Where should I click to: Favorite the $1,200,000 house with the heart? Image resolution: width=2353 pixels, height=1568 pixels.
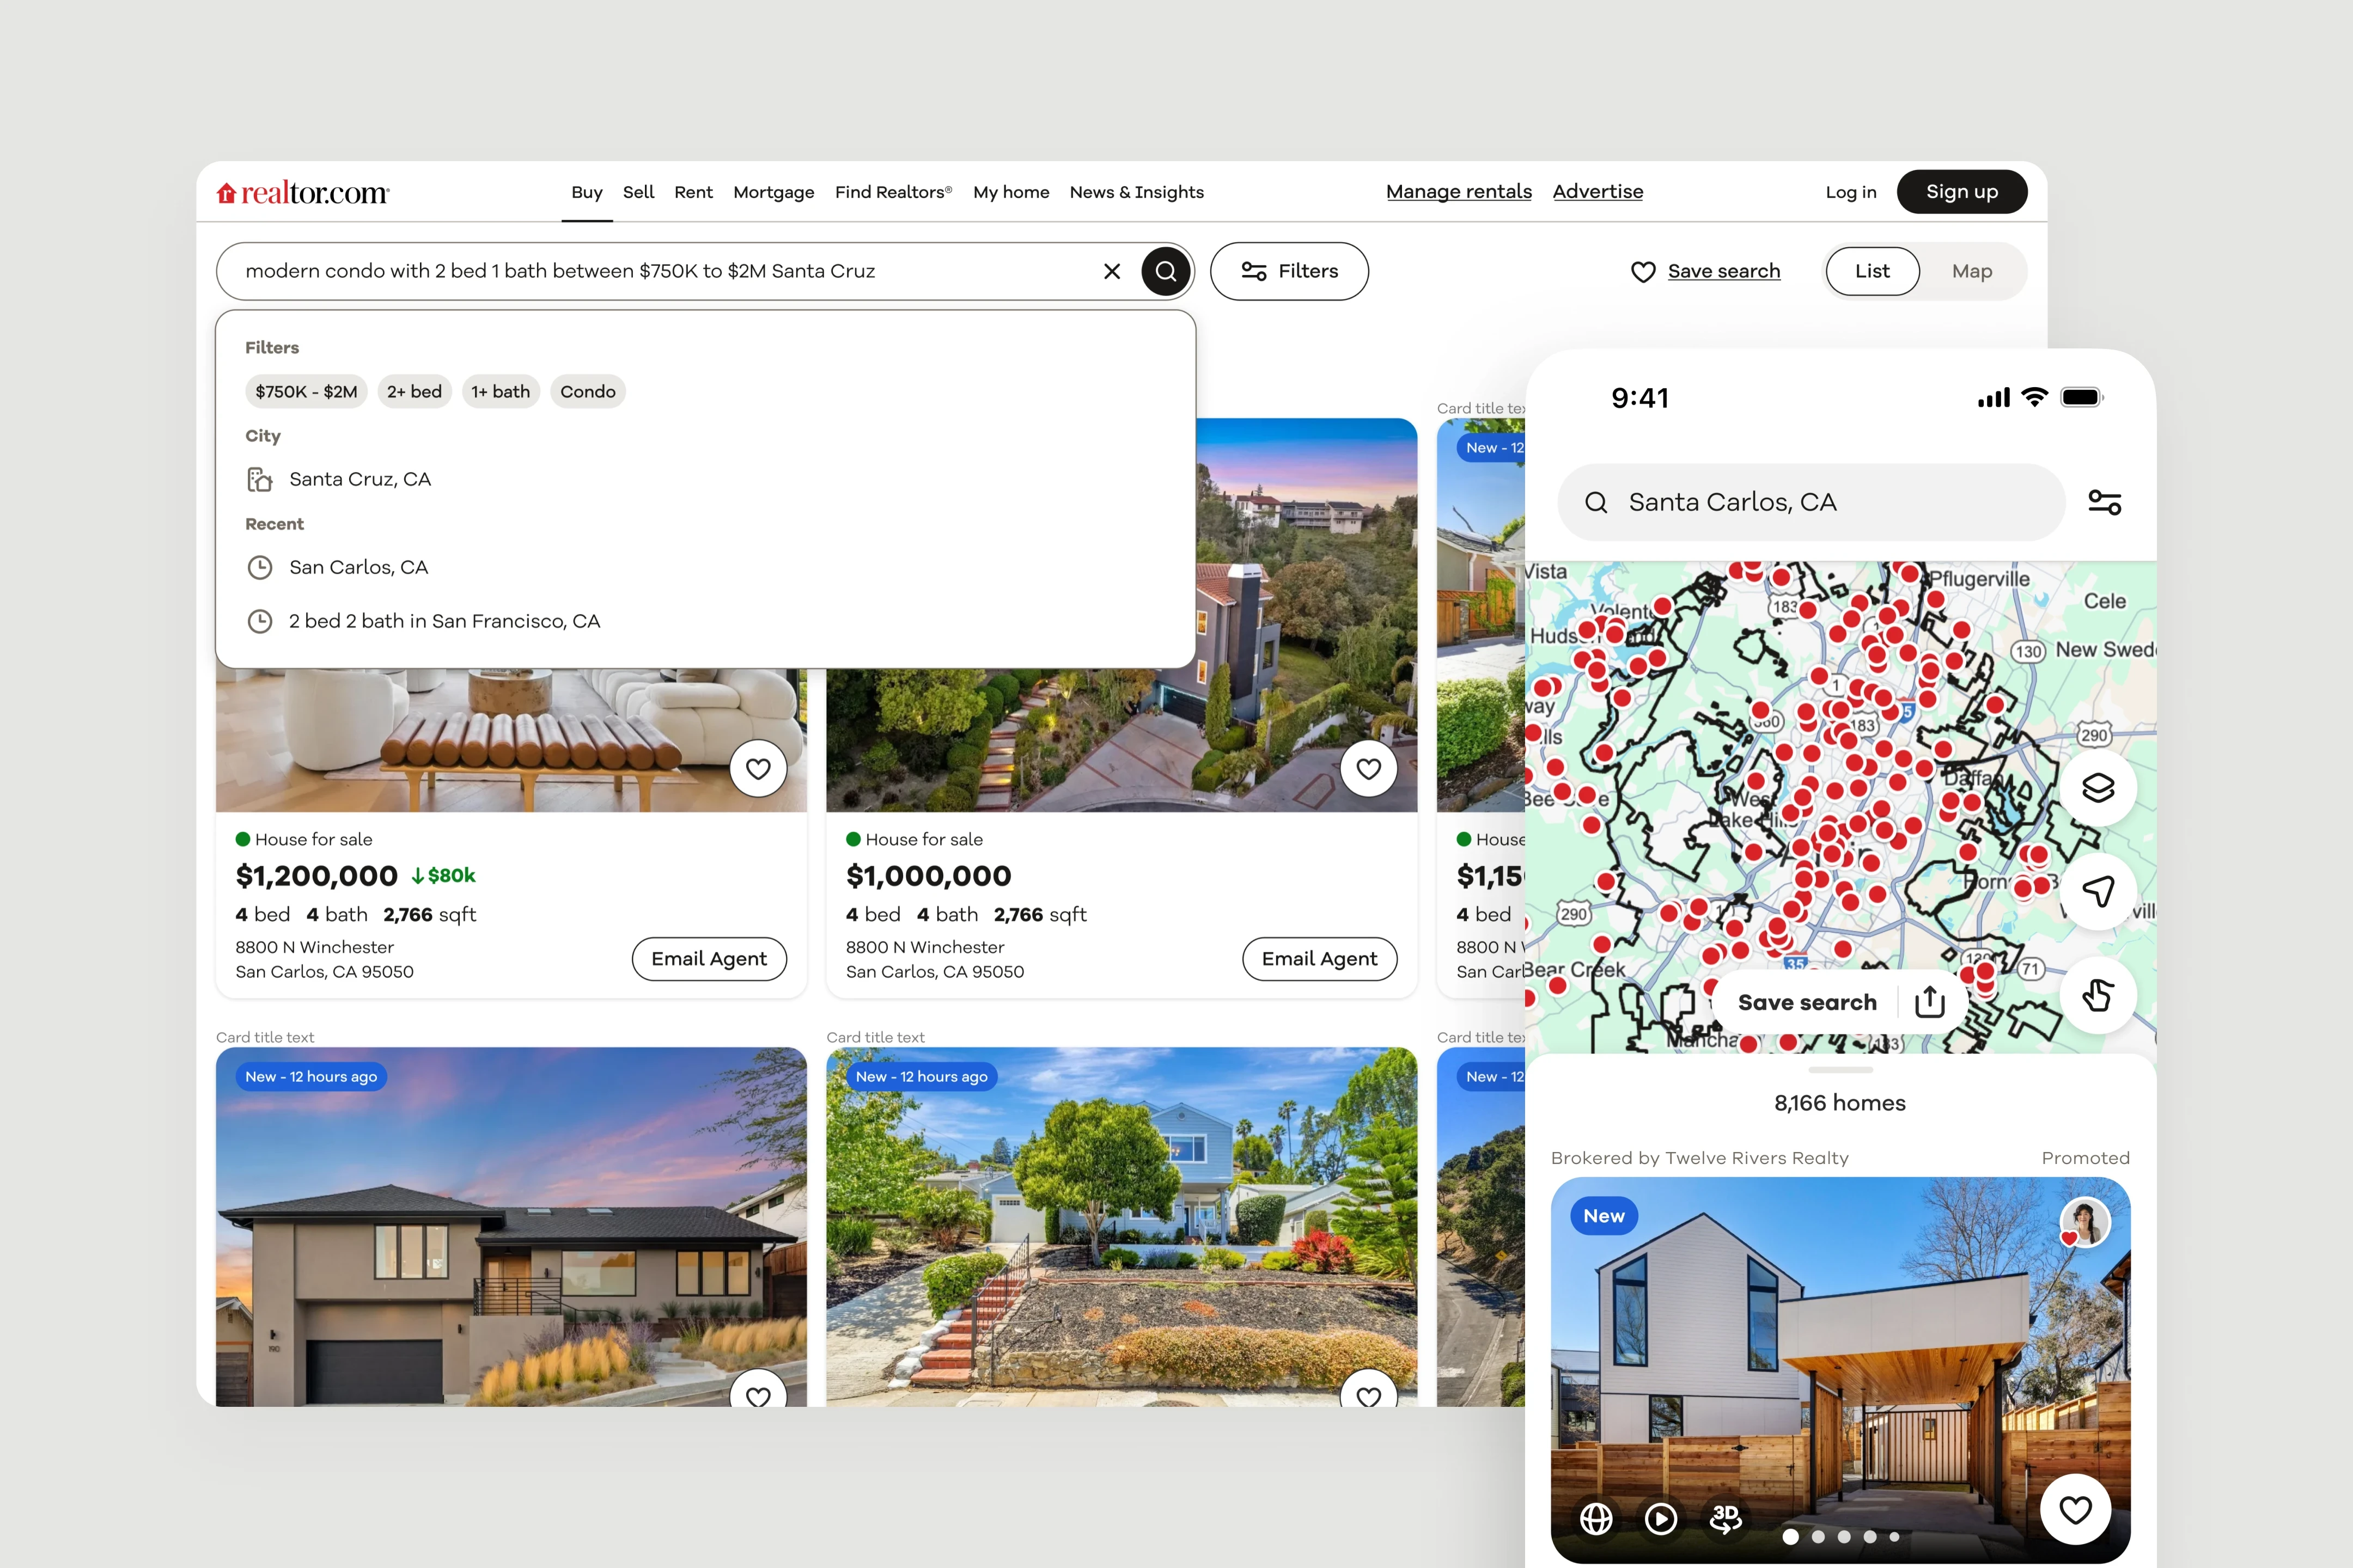point(758,769)
